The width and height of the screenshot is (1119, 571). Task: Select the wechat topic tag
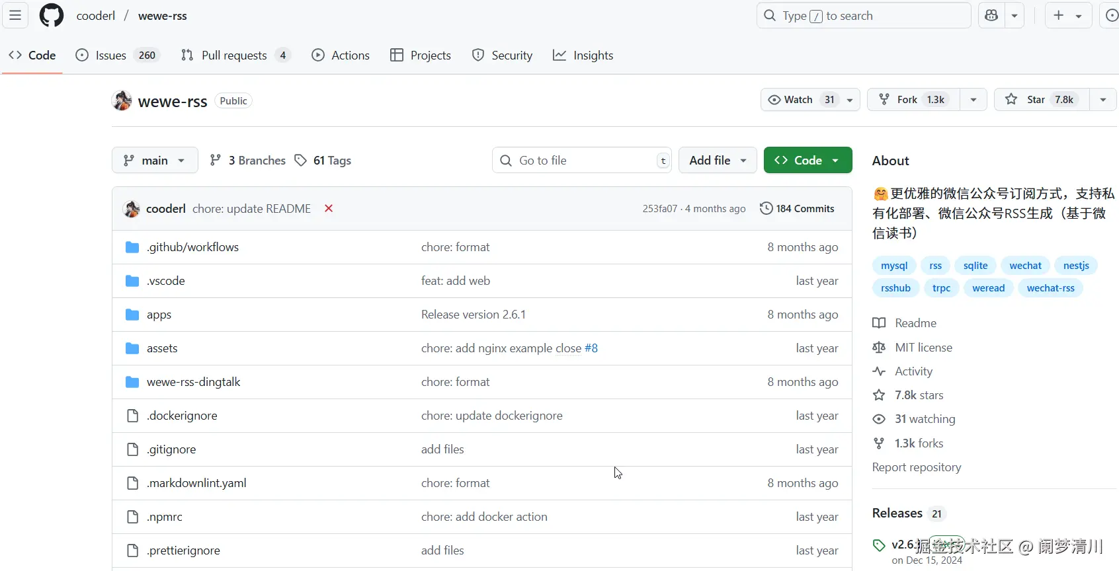[x=1025, y=266]
